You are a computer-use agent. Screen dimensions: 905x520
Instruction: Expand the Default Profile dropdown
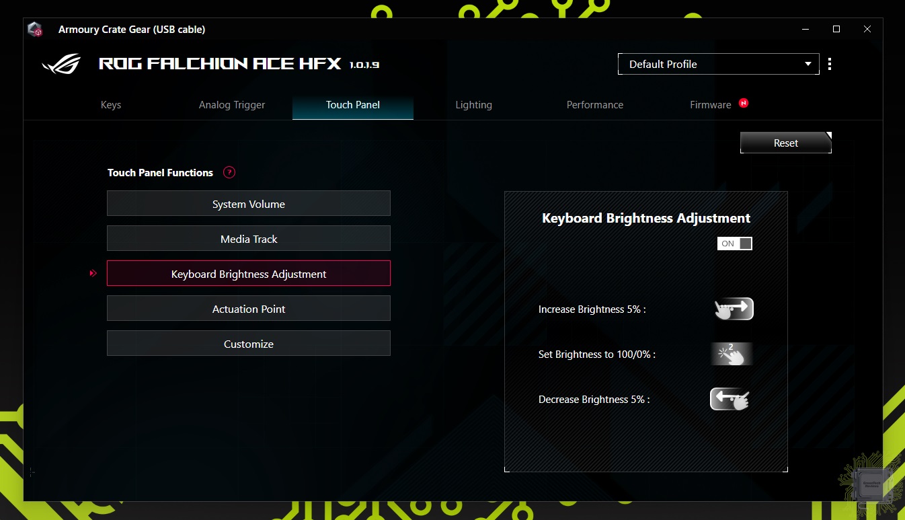coord(718,64)
